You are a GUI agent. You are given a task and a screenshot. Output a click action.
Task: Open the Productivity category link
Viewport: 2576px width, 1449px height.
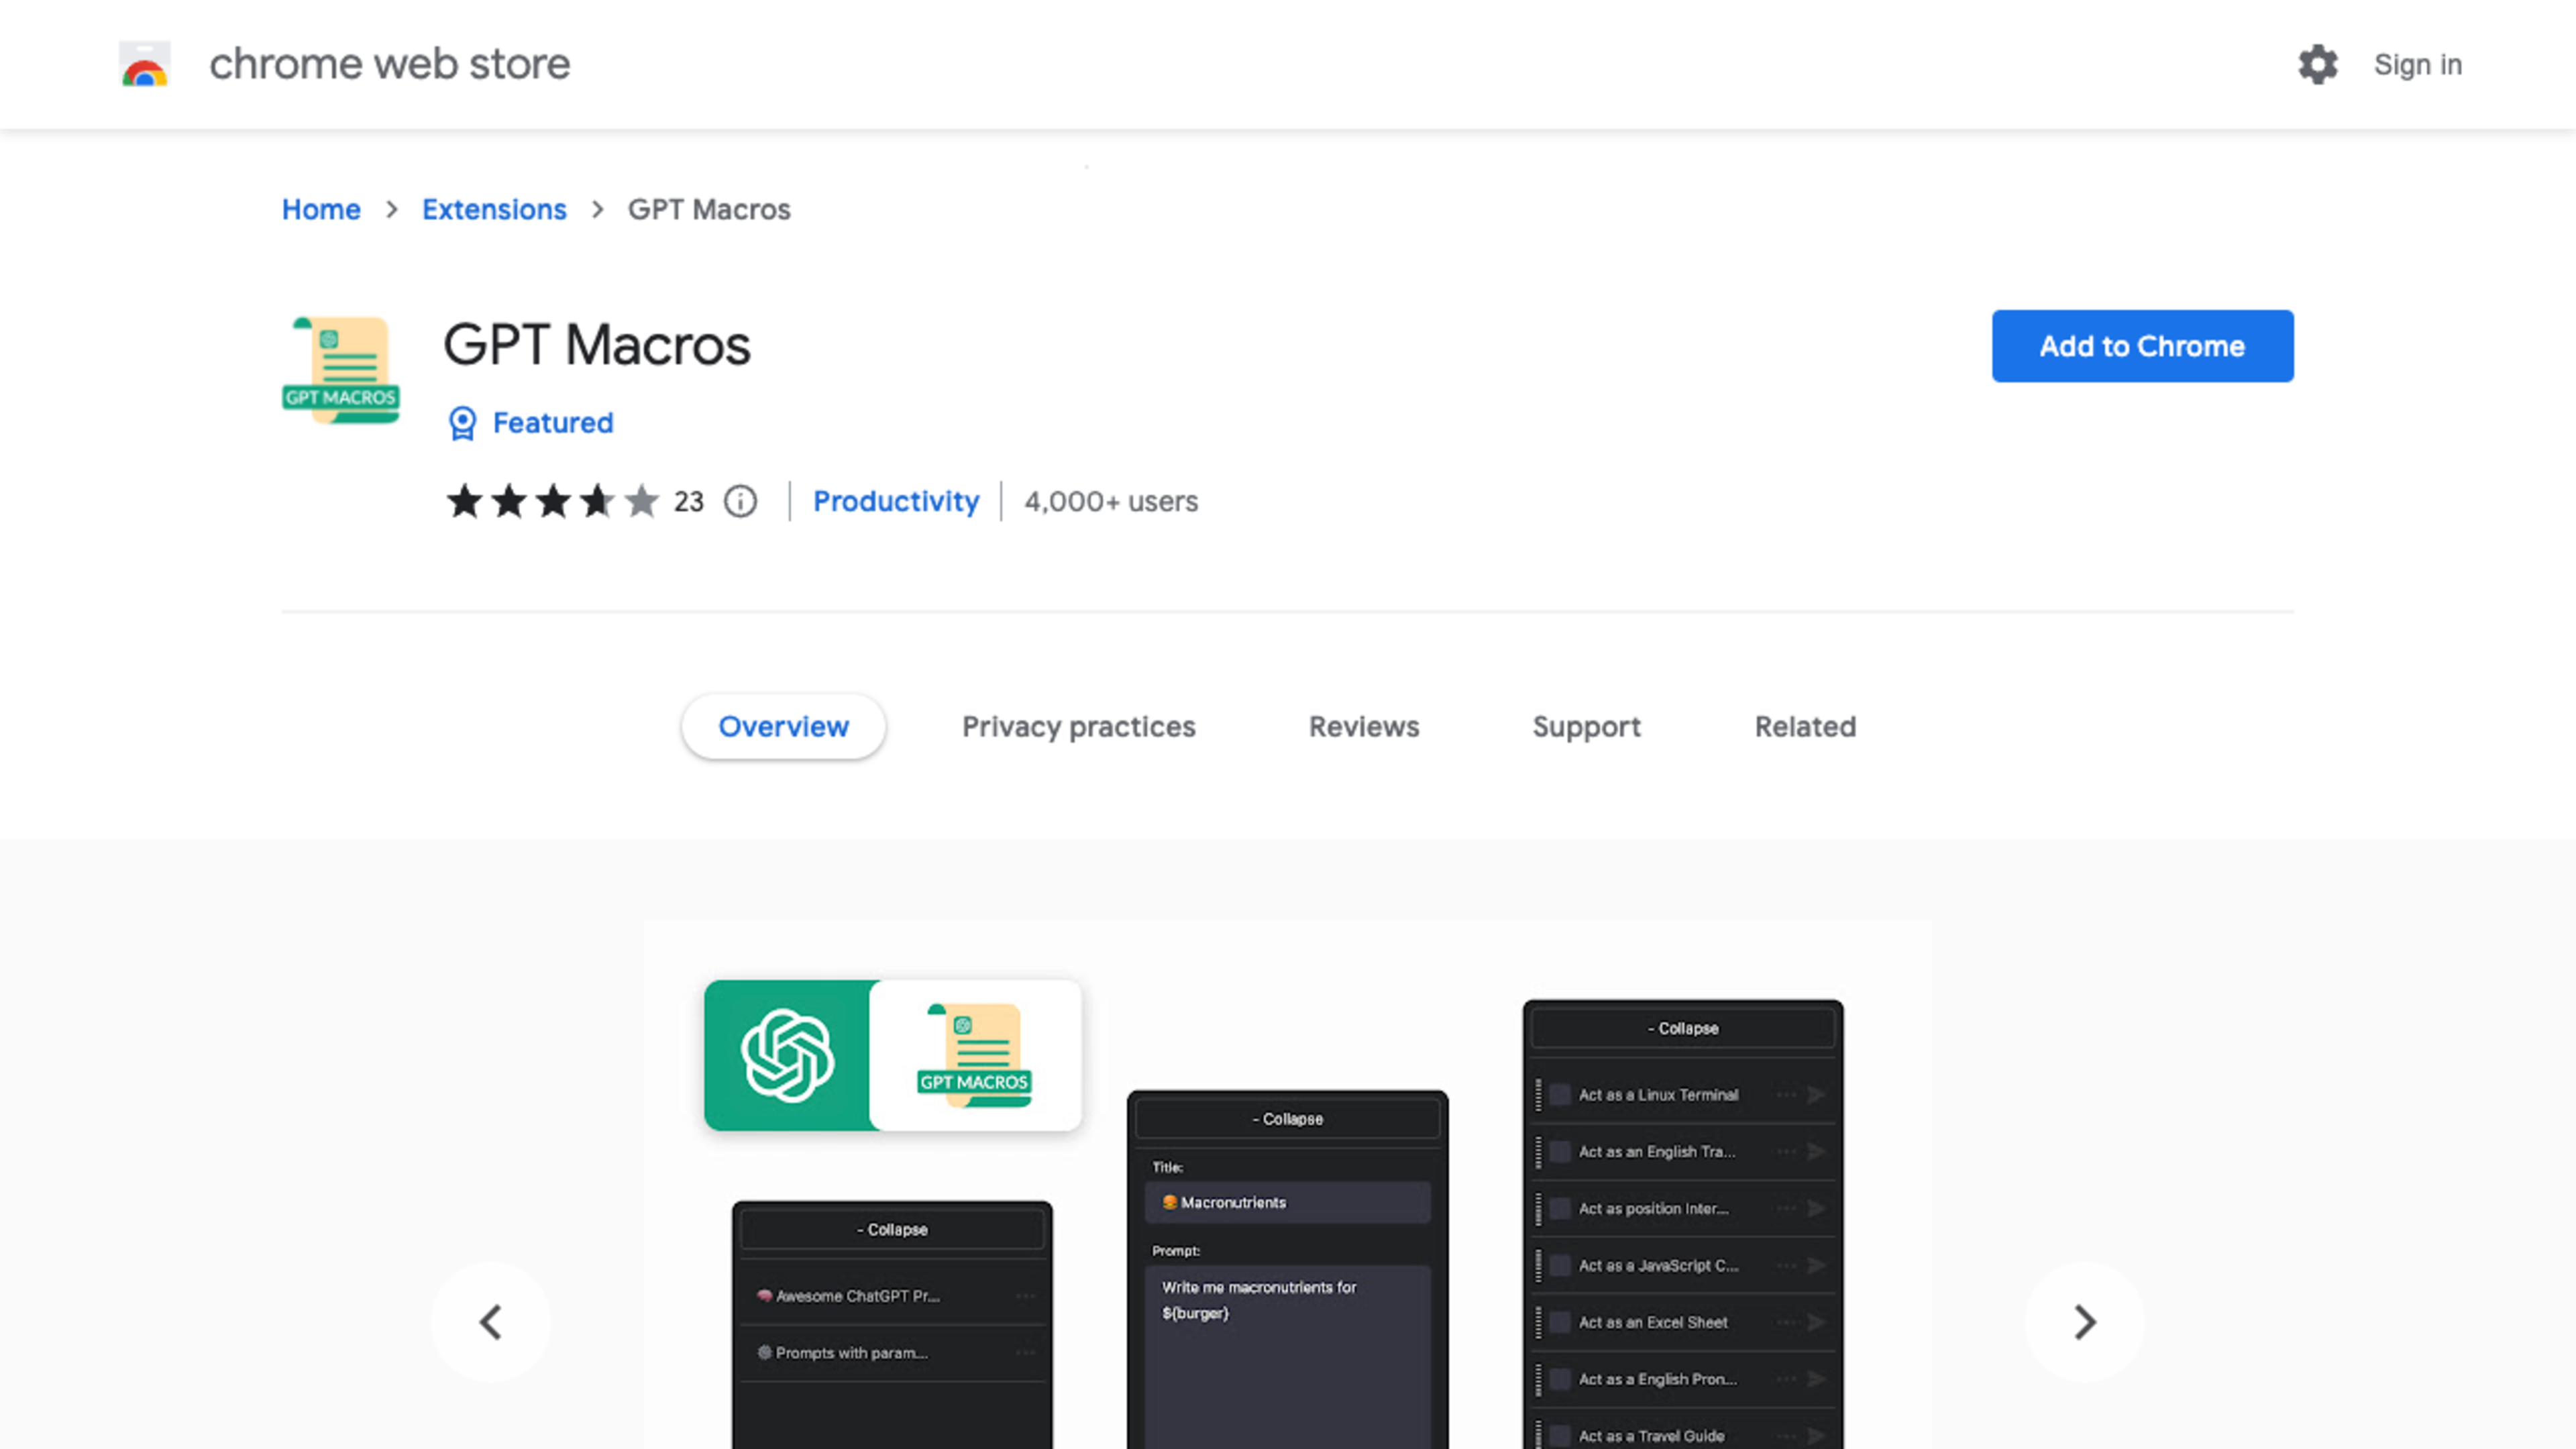(x=895, y=501)
